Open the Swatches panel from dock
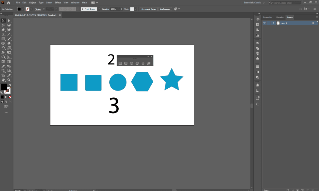Image resolution: width=319 pixels, height=191 pixels. coord(258,43)
